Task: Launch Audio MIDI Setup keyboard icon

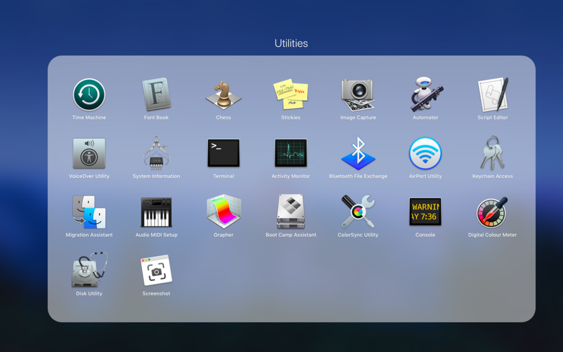Action: pos(156,212)
